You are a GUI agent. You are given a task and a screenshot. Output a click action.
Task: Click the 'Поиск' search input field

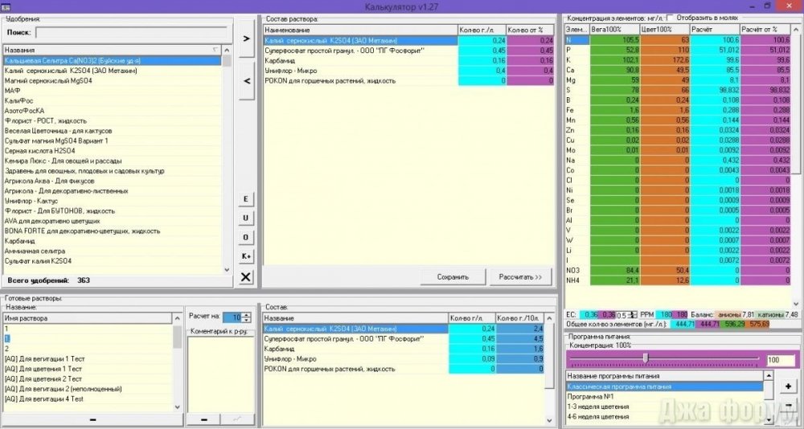click(131, 33)
